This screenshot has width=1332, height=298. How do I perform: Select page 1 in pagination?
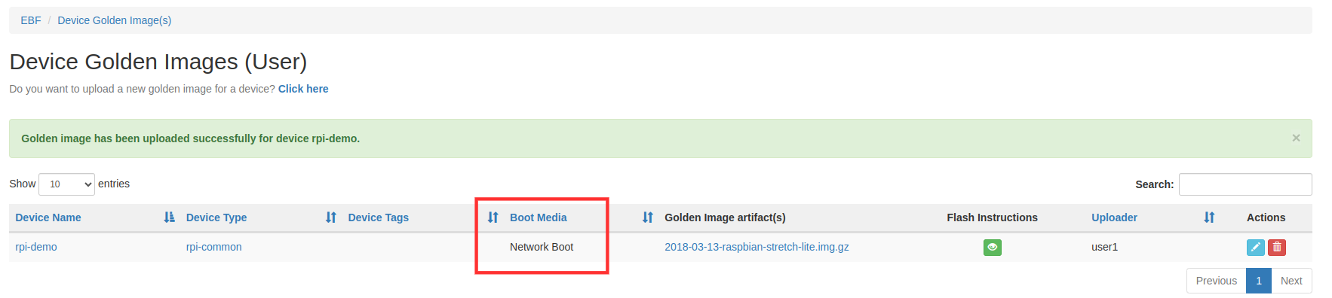pyautogui.click(x=1259, y=281)
